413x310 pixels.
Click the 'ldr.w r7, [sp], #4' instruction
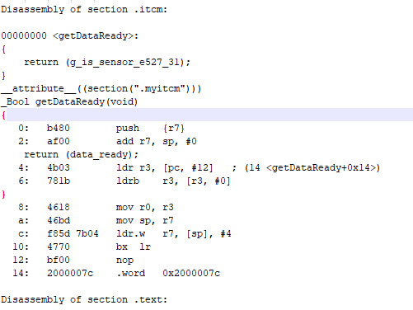(174, 233)
